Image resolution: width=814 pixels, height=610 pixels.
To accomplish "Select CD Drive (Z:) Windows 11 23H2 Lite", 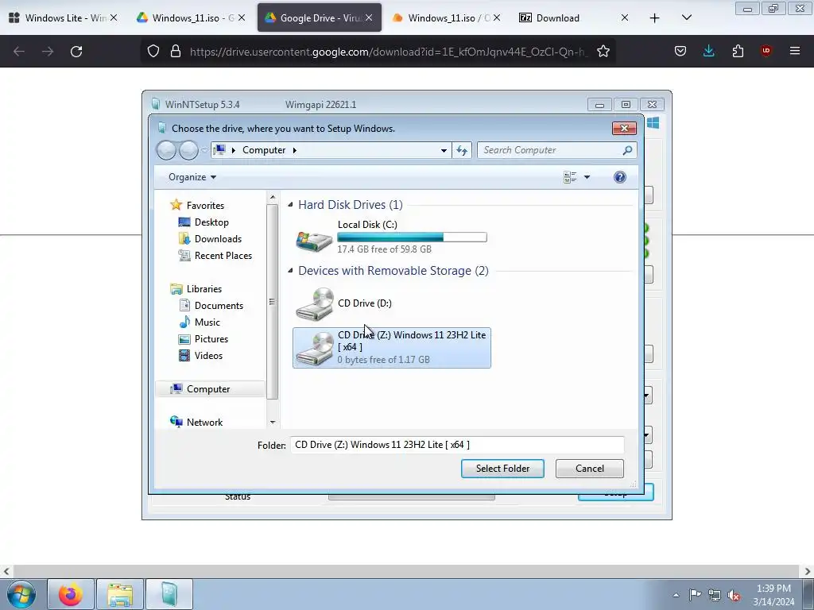I will click(x=391, y=348).
